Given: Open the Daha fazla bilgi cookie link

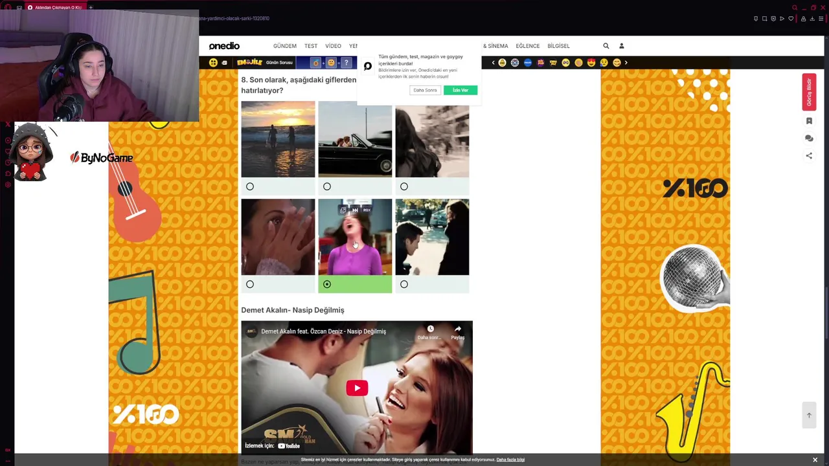Looking at the screenshot, I should (x=510, y=460).
